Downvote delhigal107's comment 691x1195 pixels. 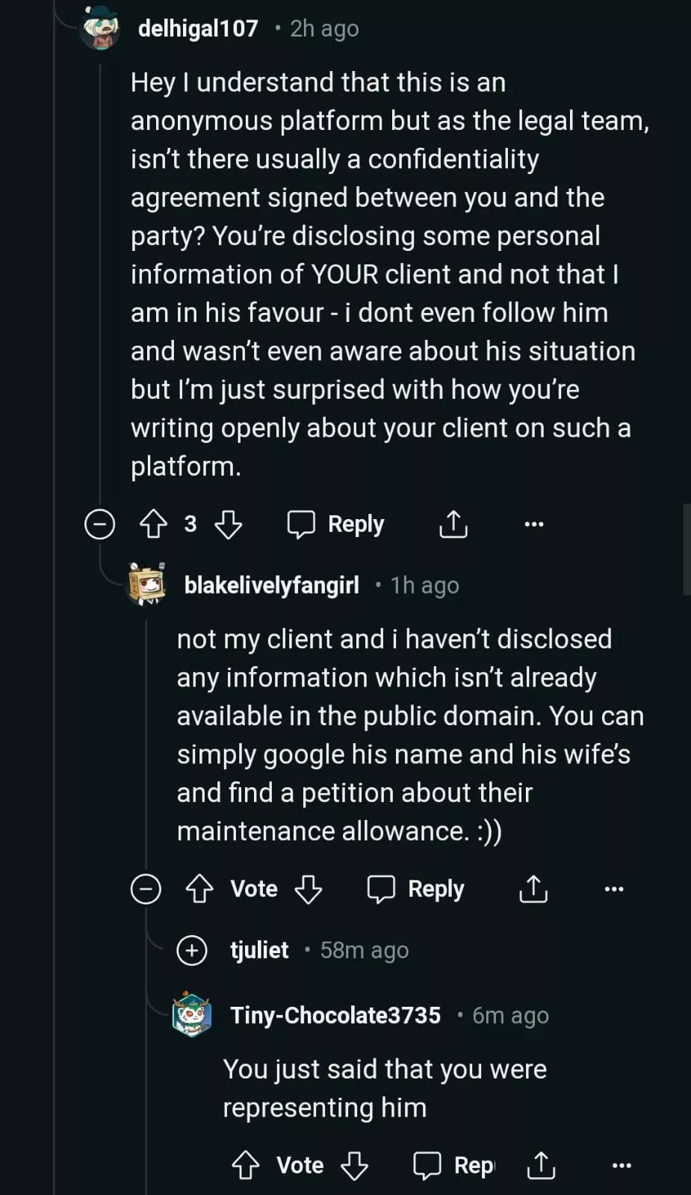click(x=228, y=524)
